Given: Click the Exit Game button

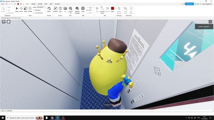Looking at the screenshot, I should pyautogui.click(x=131, y=10).
